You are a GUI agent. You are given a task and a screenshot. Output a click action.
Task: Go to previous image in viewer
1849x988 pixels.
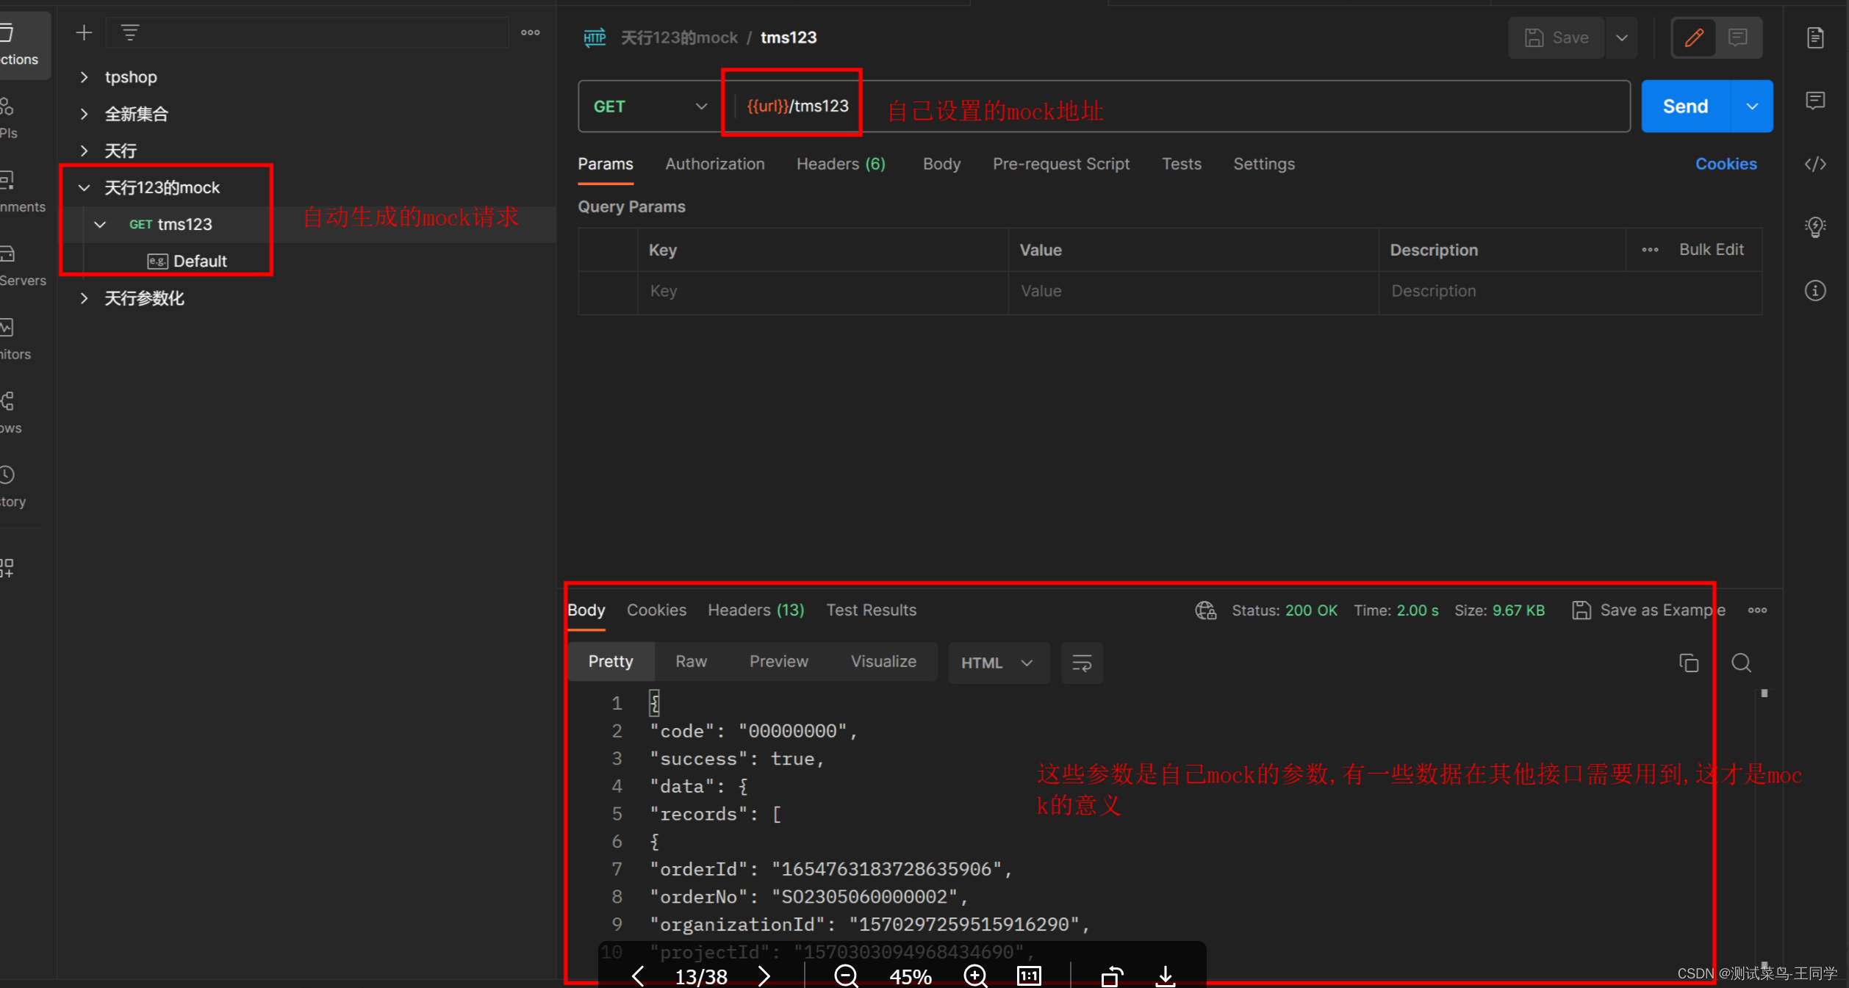(638, 976)
